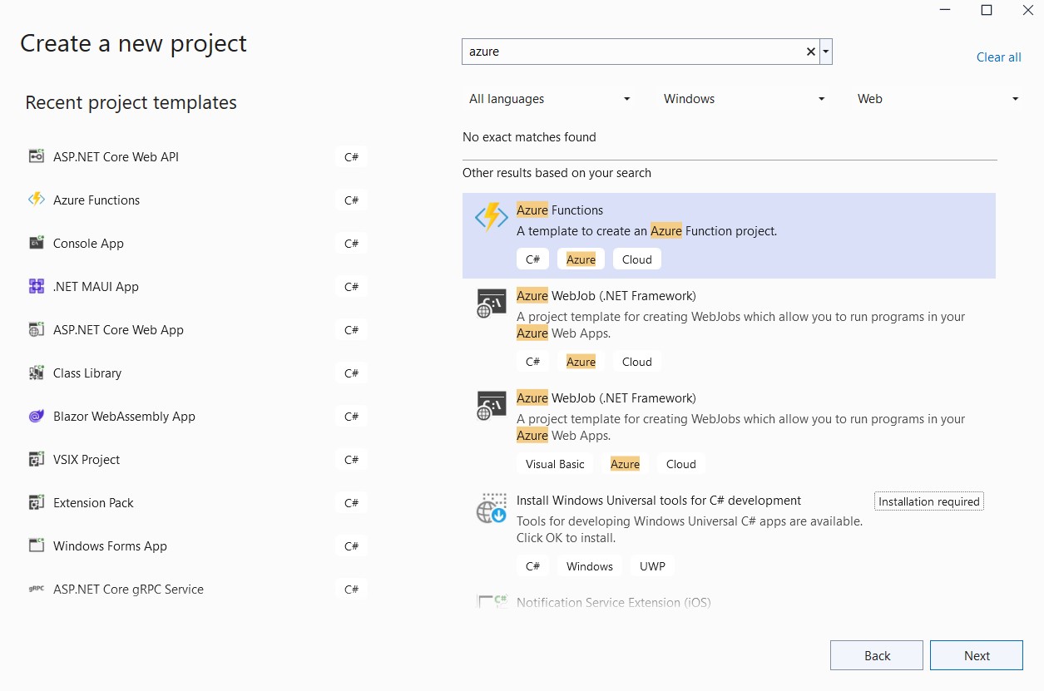The height and width of the screenshot is (691, 1044).
Task: Click the Cloud tag on Visual Basic WebJob
Action: [x=681, y=464]
